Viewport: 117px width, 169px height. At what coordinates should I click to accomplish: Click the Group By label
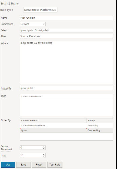tap(6, 88)
